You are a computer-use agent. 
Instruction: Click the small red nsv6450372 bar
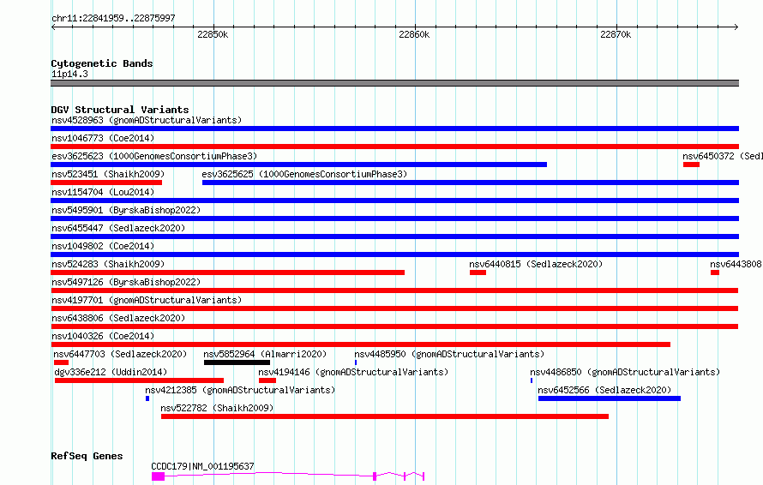(691, 165)
